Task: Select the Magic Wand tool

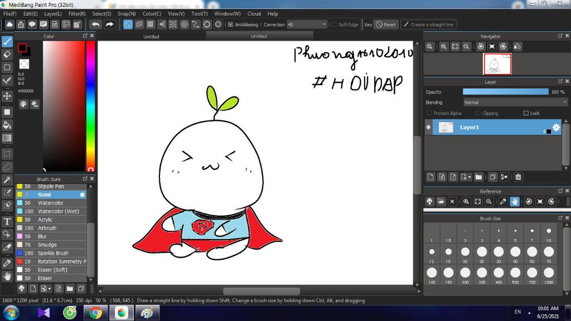Action: tap(7, 180)
